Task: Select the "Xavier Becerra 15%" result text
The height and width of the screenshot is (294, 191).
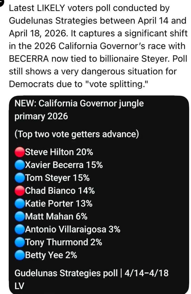Action: point(64,165)
